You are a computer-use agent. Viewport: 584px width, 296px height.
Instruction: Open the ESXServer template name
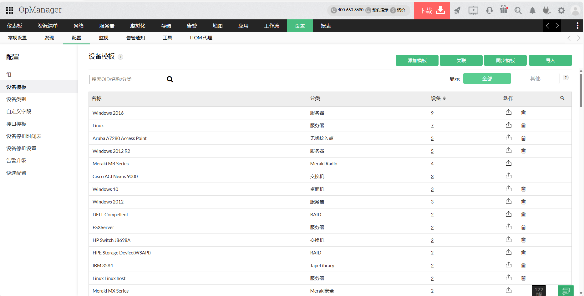pyautogui.click(x=103, y=228)
